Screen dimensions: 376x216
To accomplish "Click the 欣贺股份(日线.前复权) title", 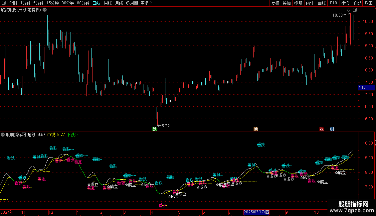I will tap(21, 10).
